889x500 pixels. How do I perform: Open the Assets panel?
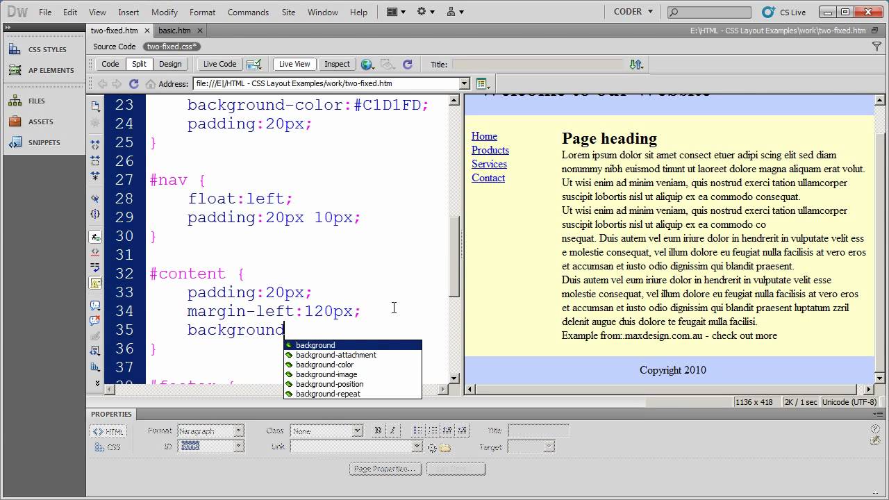40,122
